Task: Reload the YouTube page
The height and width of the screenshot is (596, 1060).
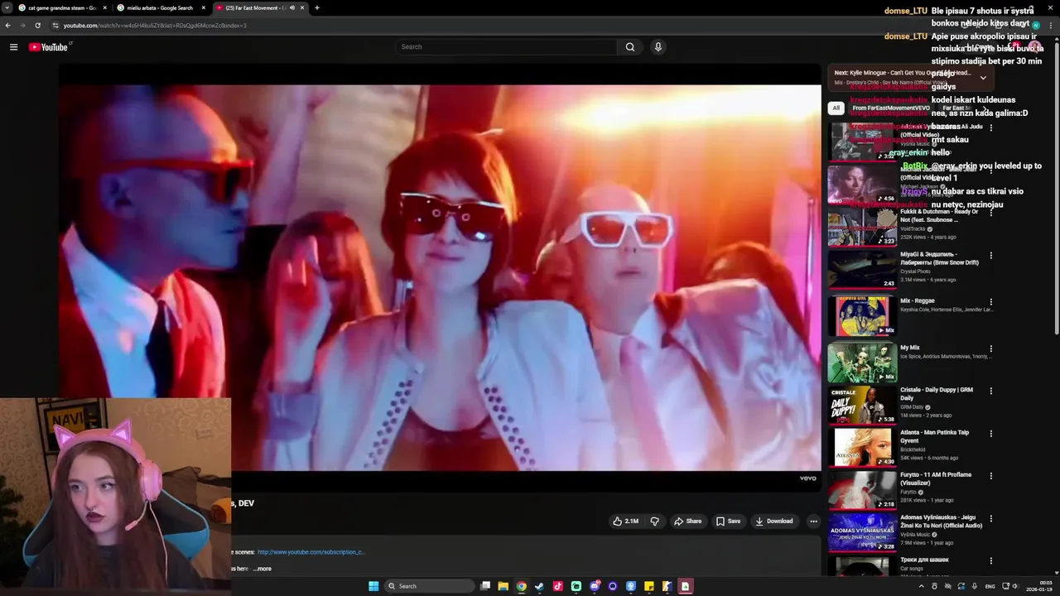Action: pos(38,26)
